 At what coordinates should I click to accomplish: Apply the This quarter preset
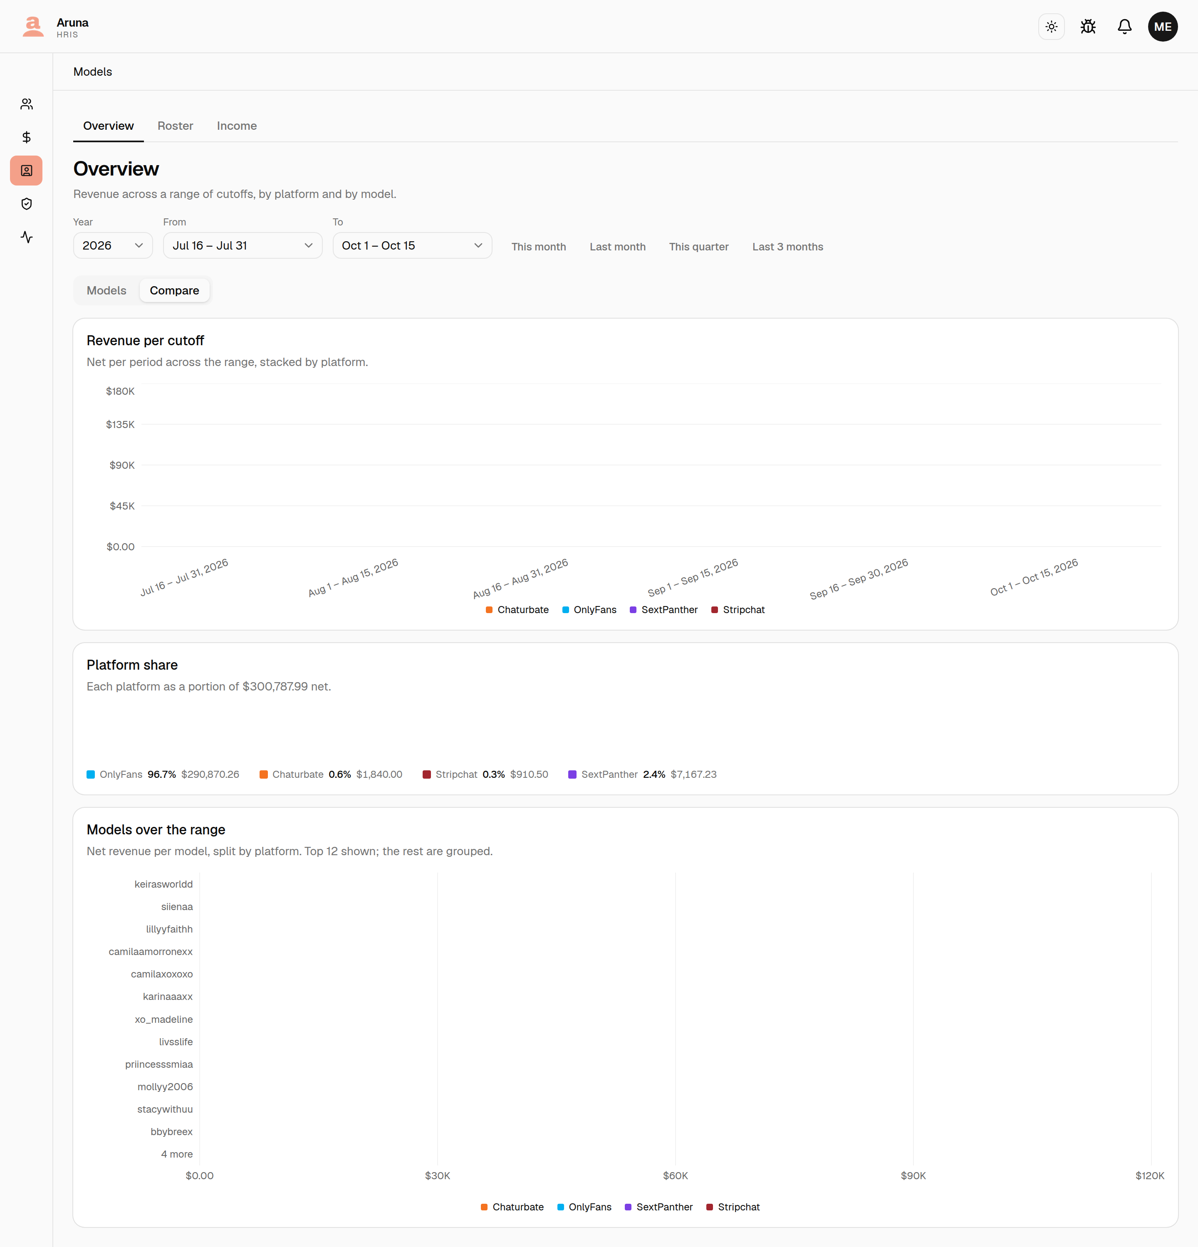(x=698, y=247)
